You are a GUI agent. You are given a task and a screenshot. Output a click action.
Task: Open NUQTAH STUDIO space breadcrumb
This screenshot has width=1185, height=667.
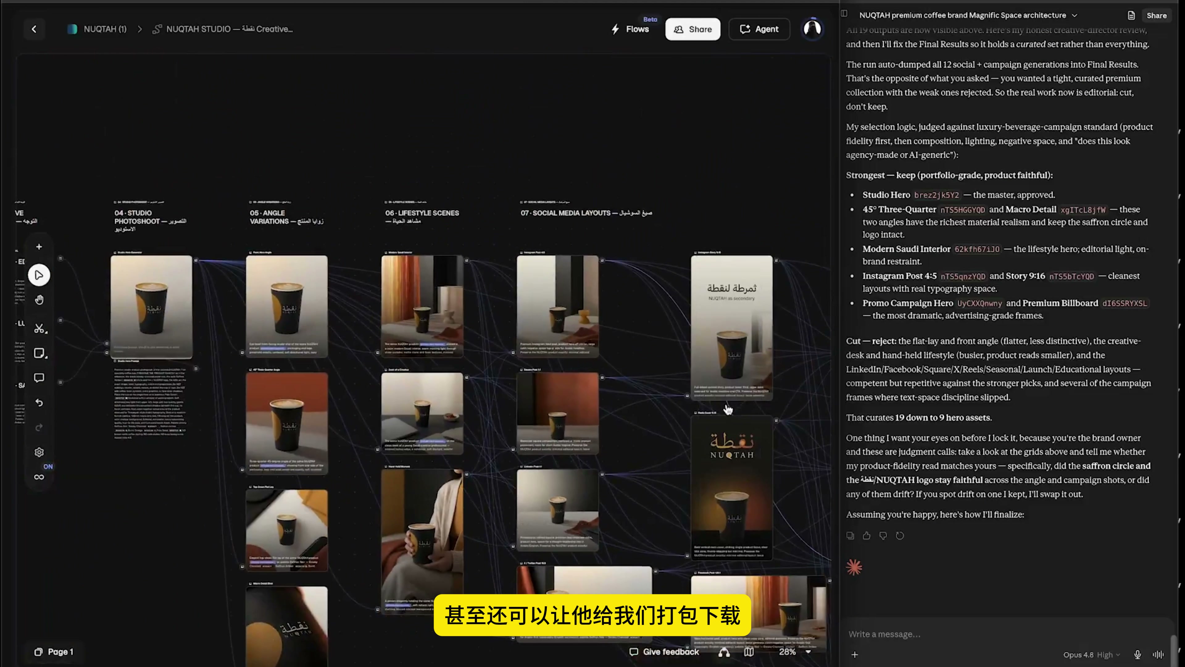click(x=222, y=29)
